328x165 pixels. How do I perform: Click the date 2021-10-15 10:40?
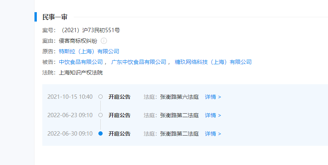click(70, 97)
